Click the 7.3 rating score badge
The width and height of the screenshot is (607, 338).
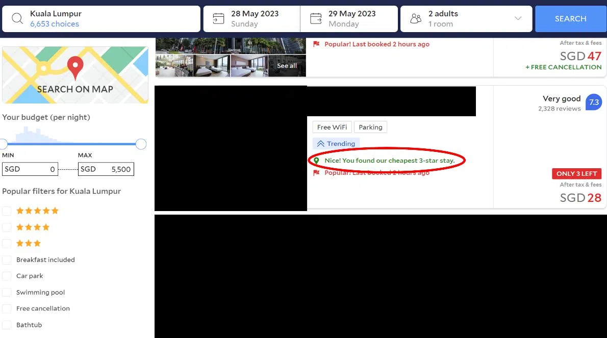pos(594,102)
